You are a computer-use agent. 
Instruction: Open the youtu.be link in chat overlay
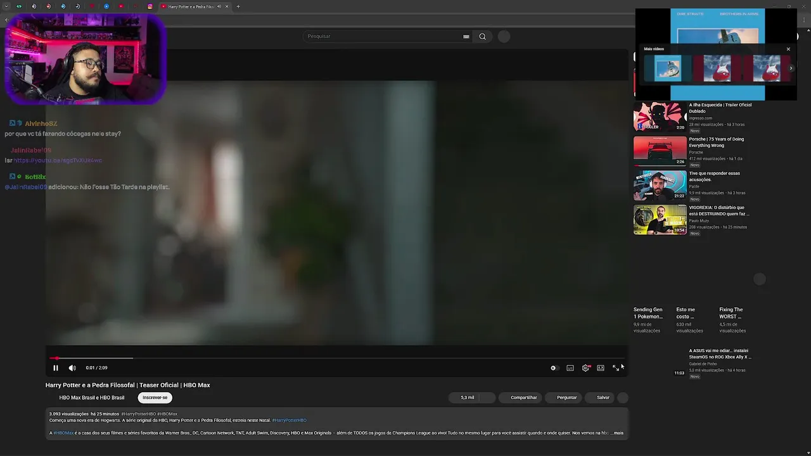point(58,160)
